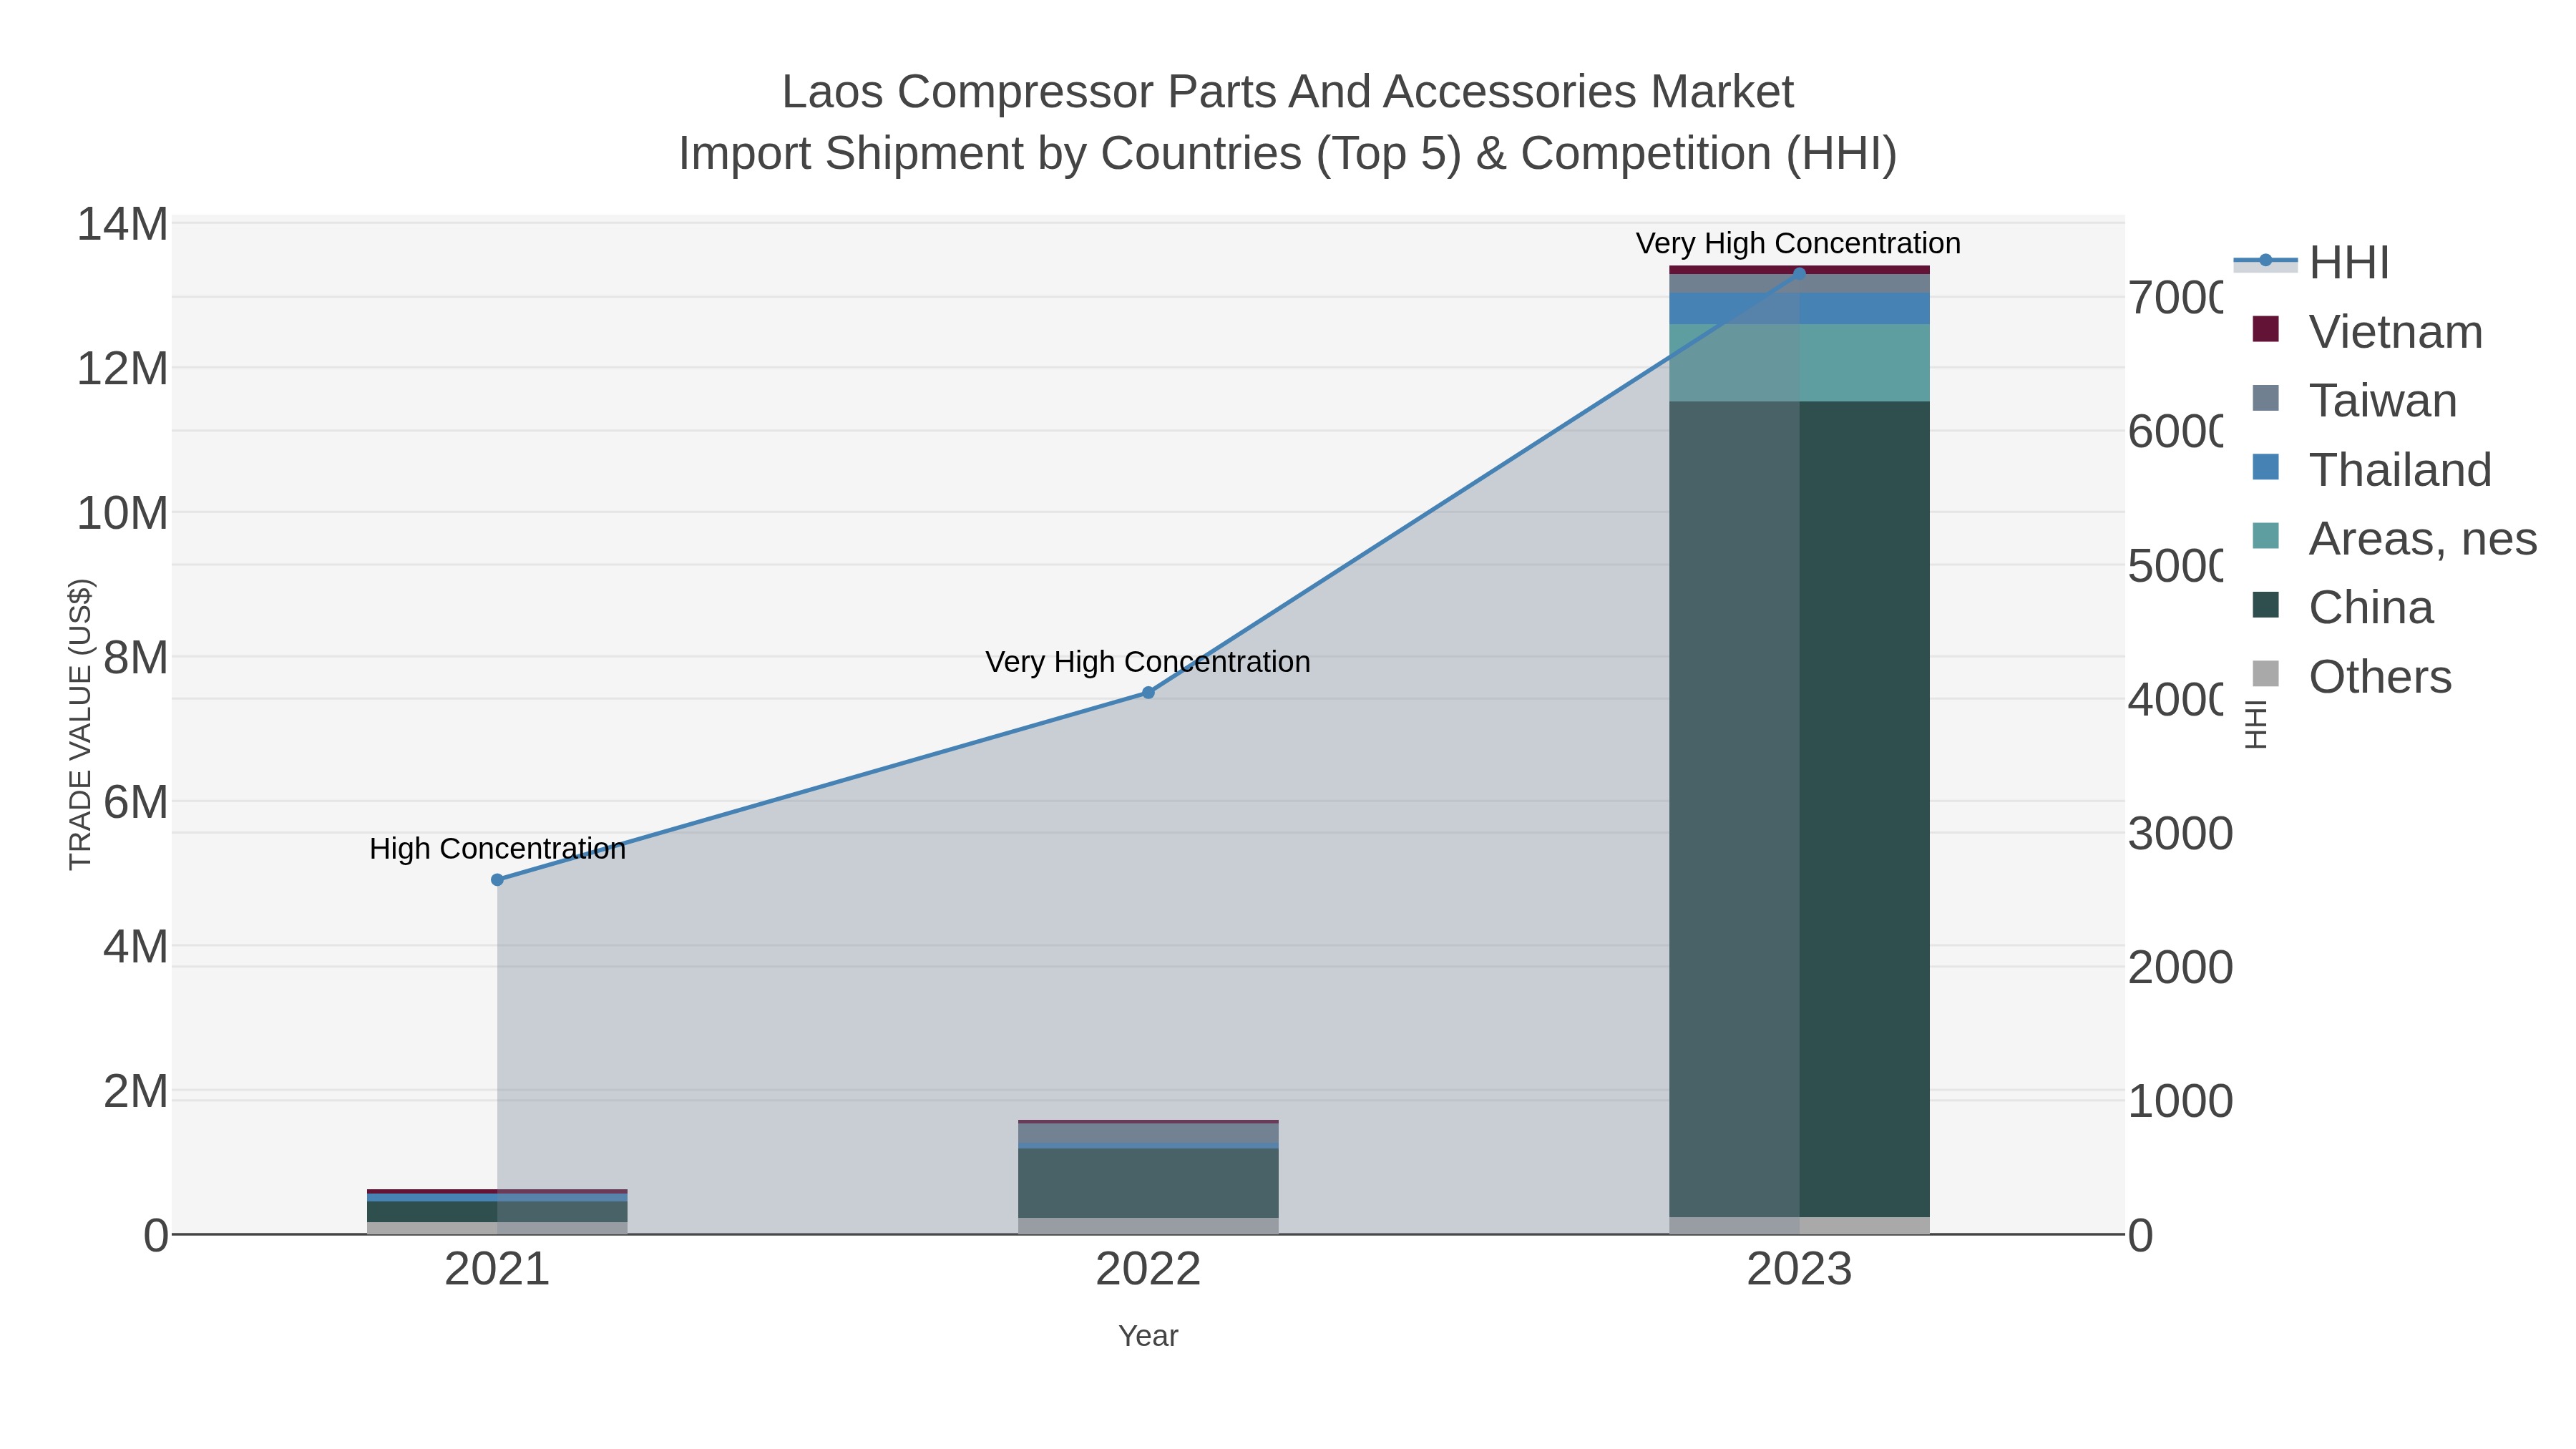The width and height of the screenshot is (2576, 1449).
Task: Click the 3000 tick on HHI axis
Action: 2180,833
